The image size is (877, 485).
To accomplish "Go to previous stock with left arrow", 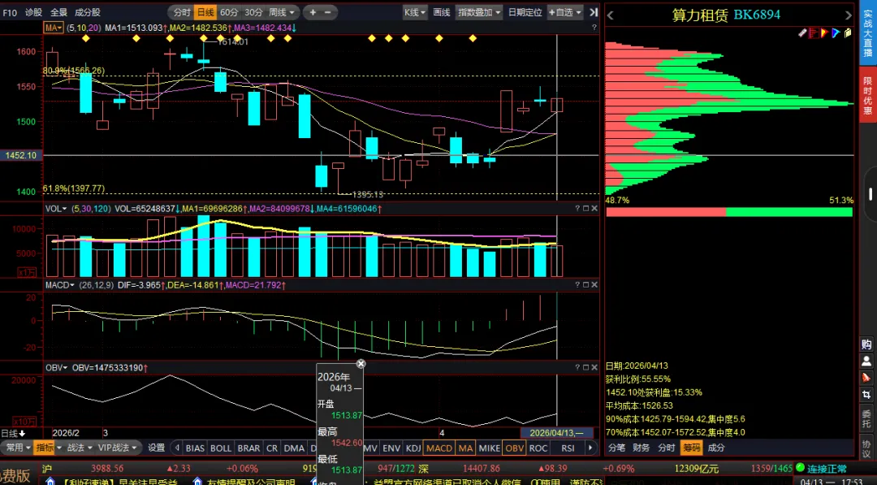I will point(610,15).
